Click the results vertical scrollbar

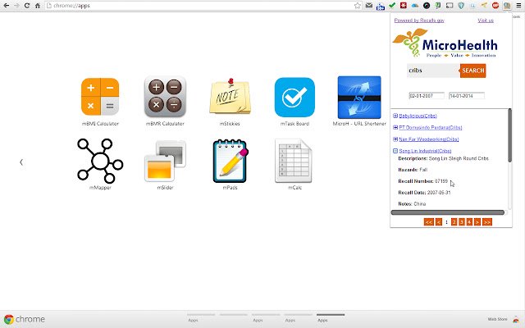509,135
